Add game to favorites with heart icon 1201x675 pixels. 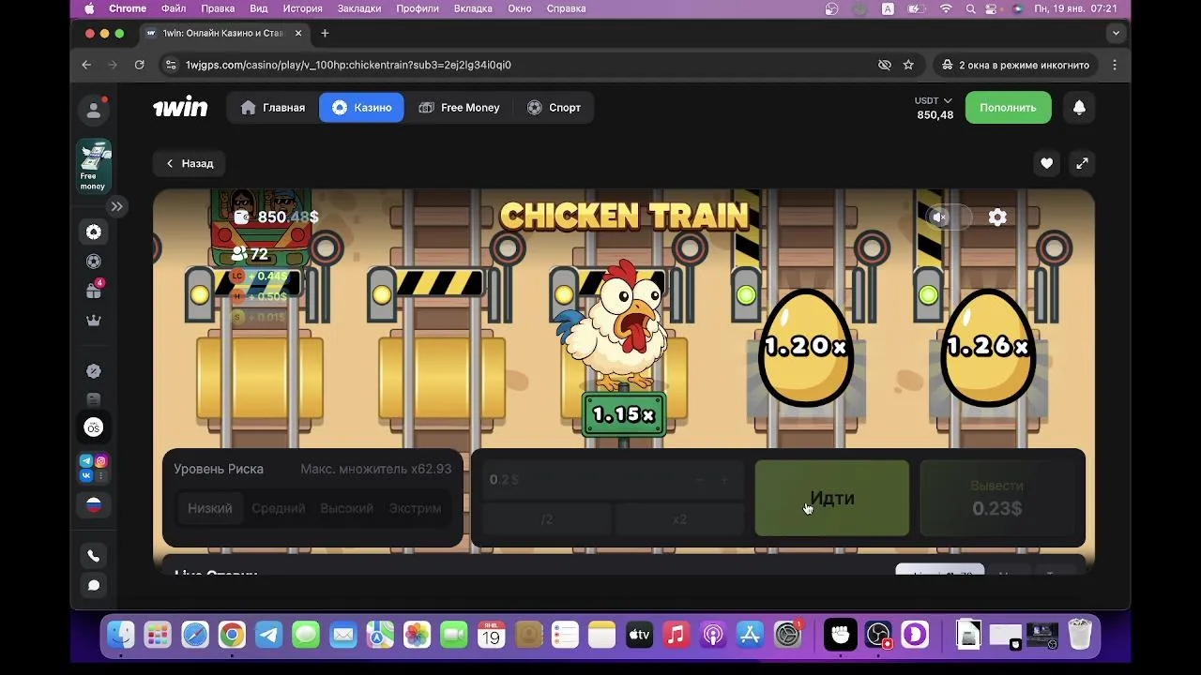[x=1046, y=163]
